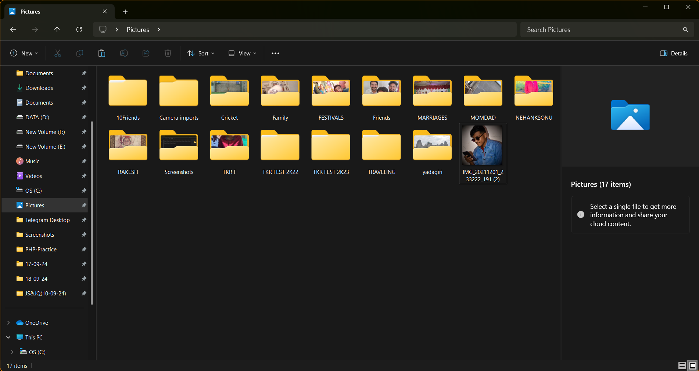
Task: Click inside the Search Pictures field
Action: coord(603,29)
